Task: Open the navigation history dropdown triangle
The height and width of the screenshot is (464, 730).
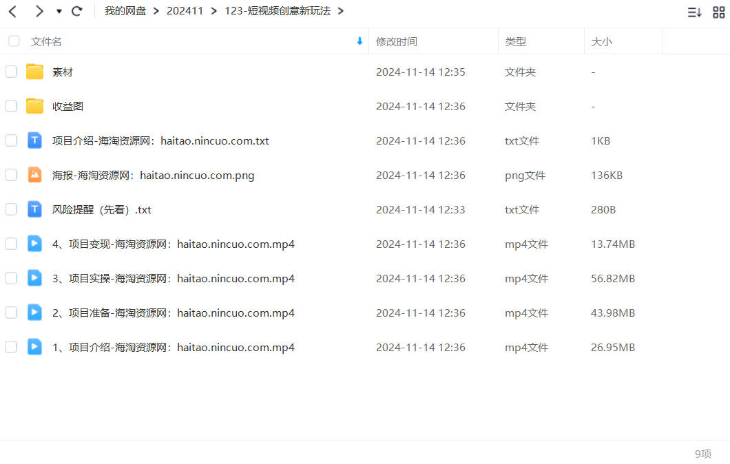Action: click(x=59, y=11)
